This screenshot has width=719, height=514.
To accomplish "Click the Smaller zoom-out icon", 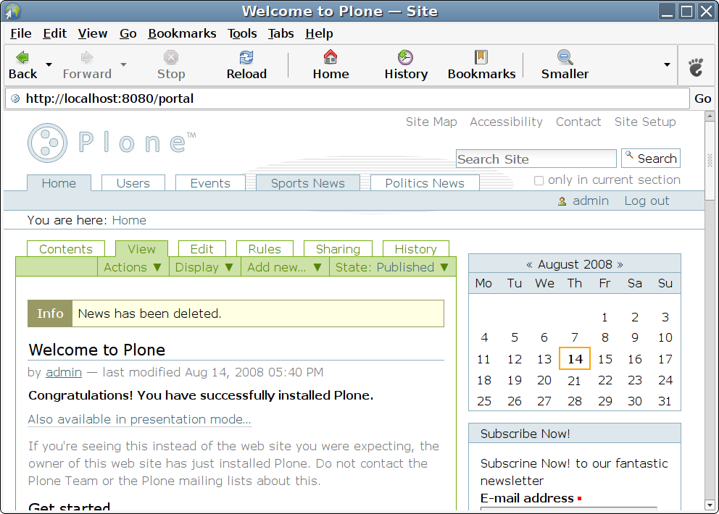I will 565,58.
